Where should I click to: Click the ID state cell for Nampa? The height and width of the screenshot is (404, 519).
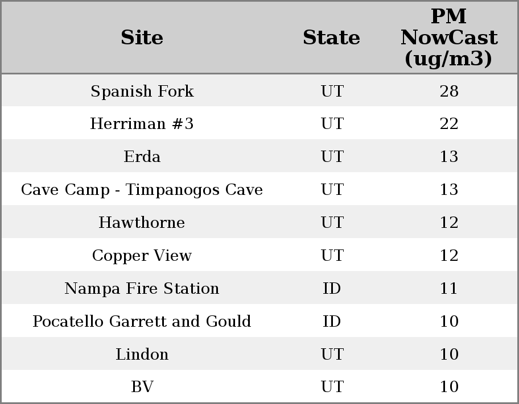point(332,288)
